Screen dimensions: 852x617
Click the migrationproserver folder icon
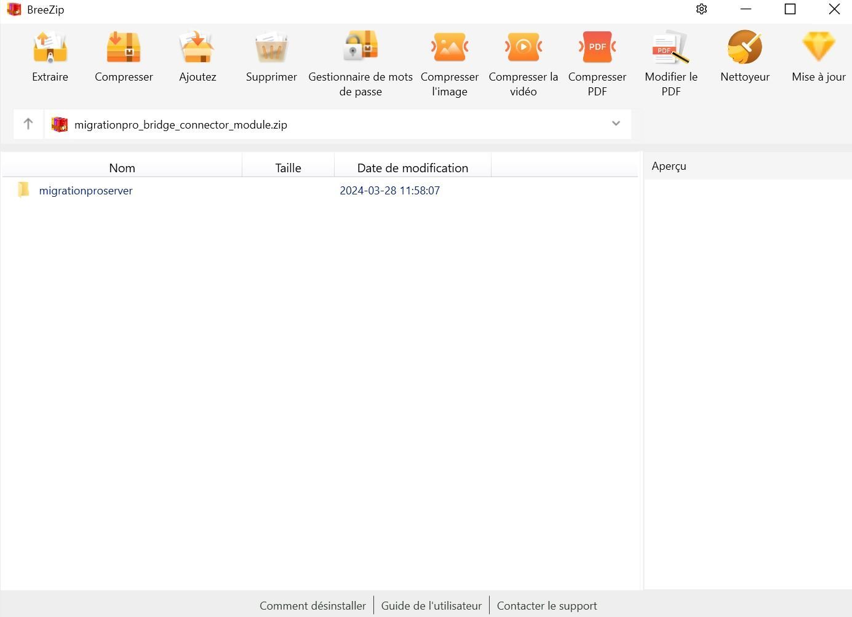(23, 189)
